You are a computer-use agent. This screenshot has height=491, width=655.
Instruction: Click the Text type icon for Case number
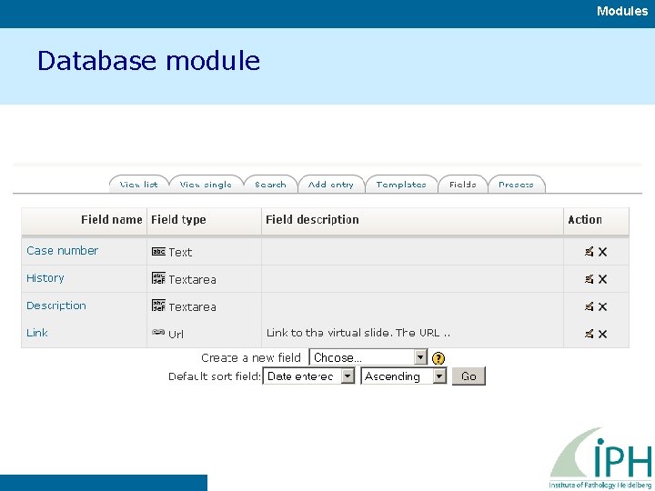point(158,251)
